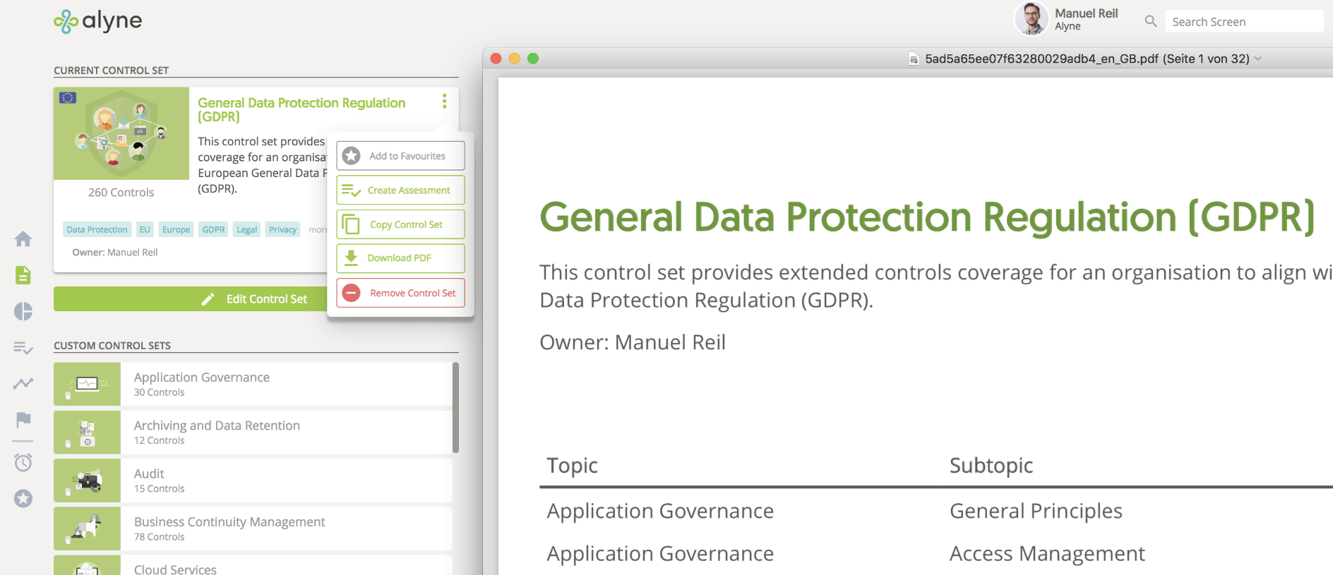Click the Europe tag
The image size is (1333, 575).
point(176,229)
